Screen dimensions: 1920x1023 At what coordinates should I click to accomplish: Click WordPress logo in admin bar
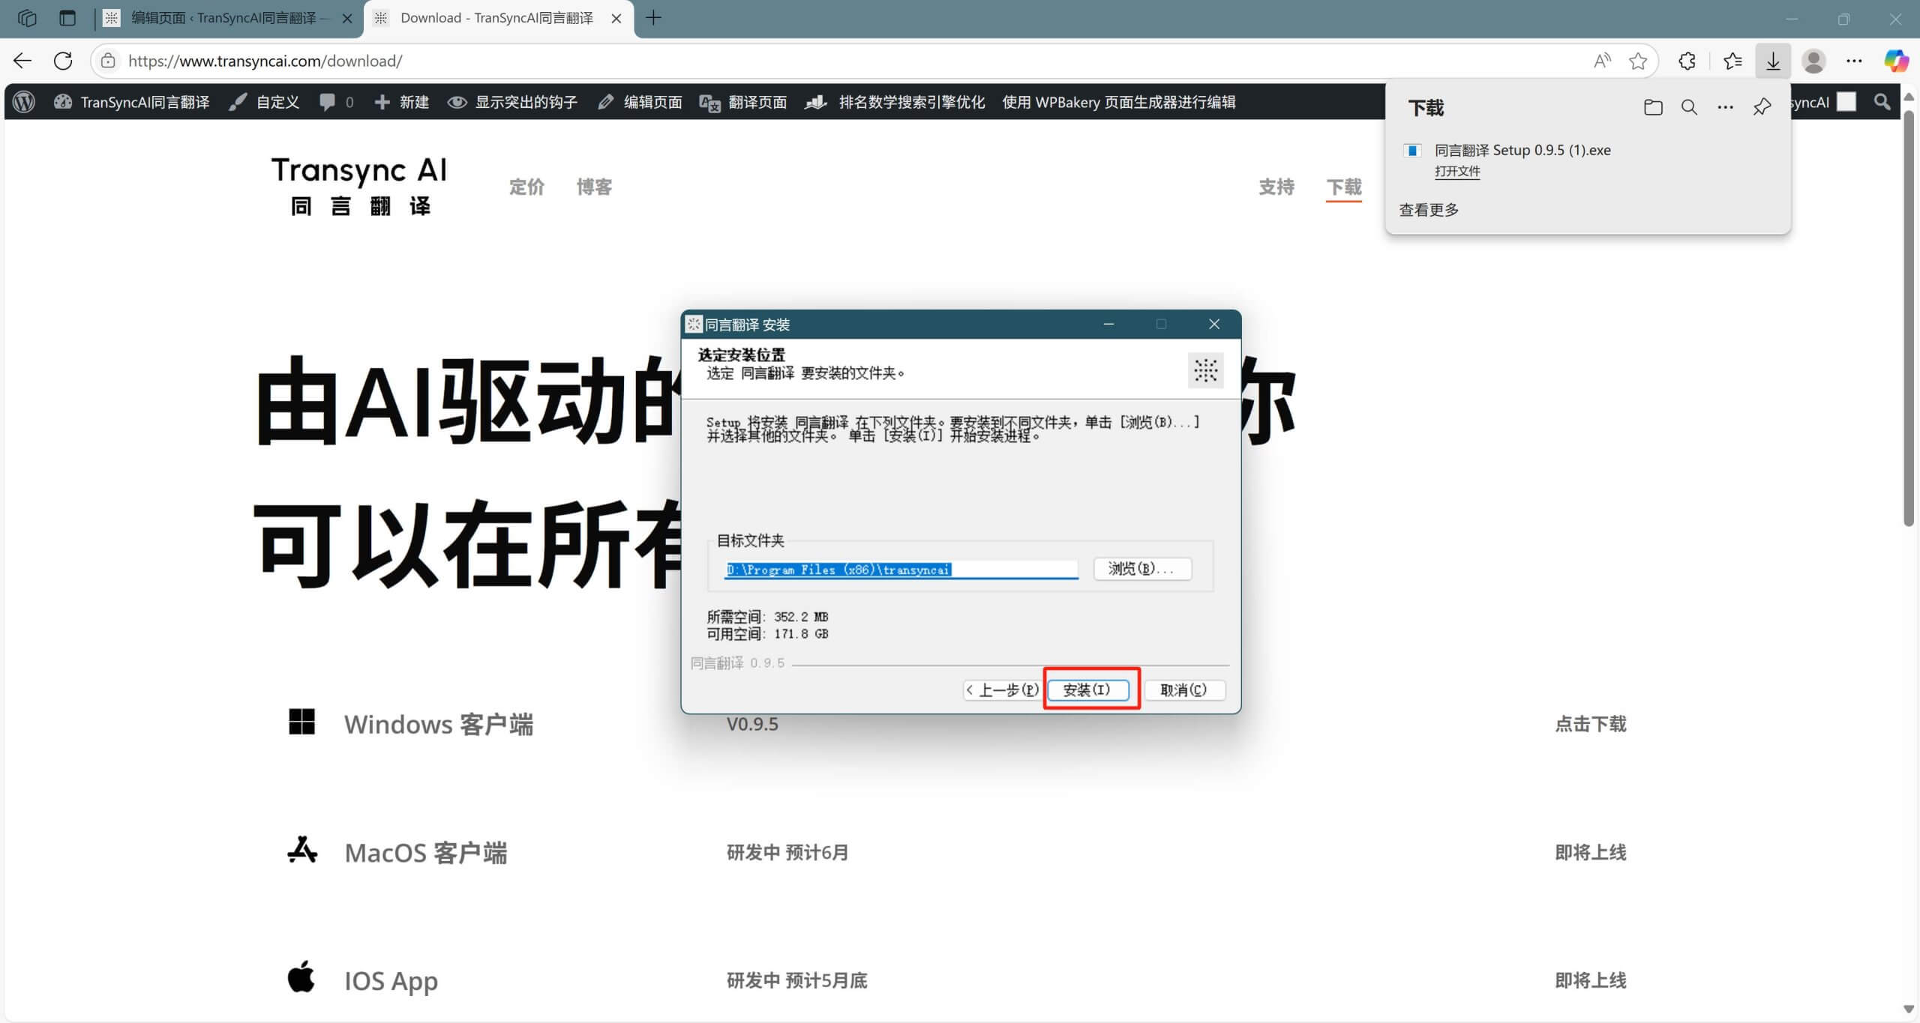(24, 102)
